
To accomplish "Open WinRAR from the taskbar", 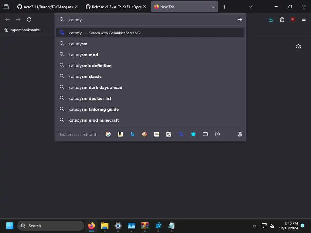I will (x=145, y=226).
